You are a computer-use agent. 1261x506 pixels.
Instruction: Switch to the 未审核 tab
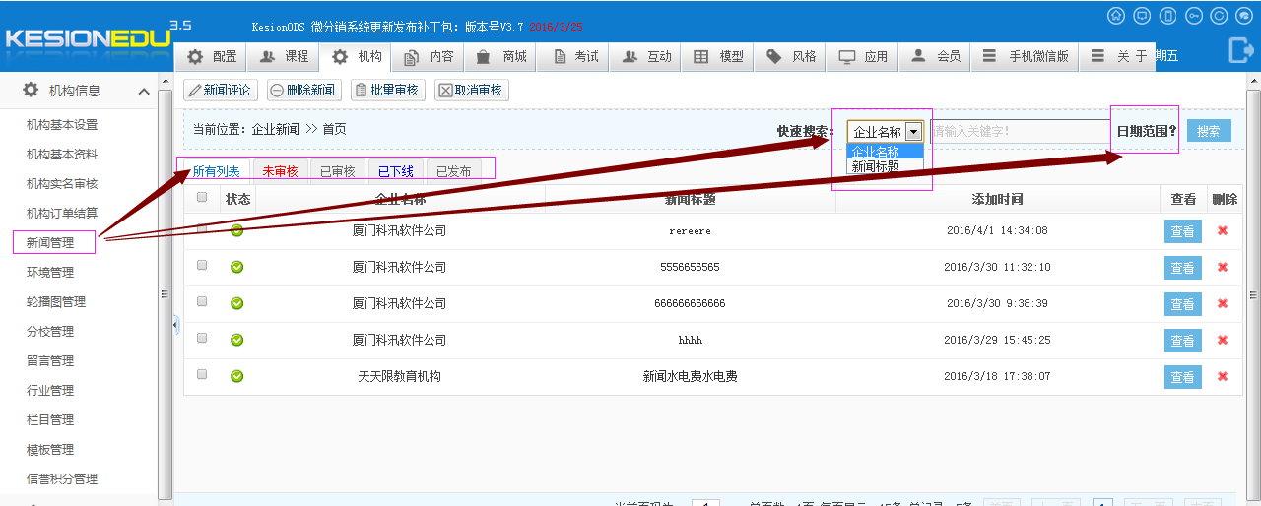[280, 171]
